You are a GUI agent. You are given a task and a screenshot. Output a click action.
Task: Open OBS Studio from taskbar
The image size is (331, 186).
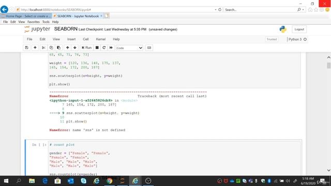[148, 181]
